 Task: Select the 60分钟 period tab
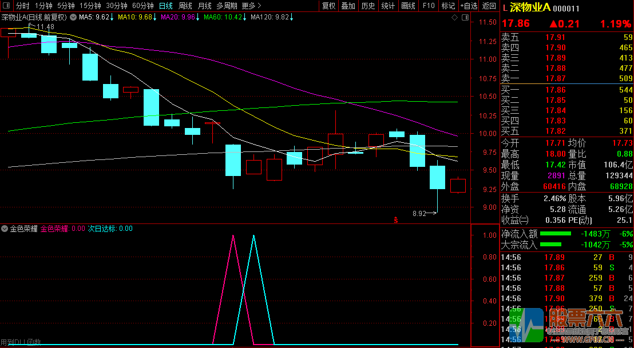pyautogui.click(x=142, y=6)
